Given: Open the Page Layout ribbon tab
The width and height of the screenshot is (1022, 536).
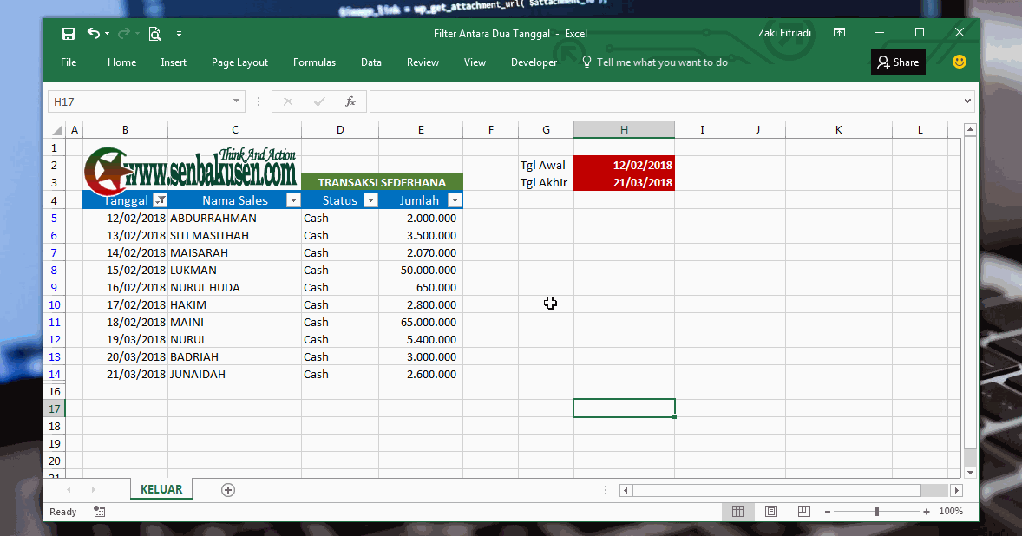Looking at the screenshot, I should coord(239,62).
